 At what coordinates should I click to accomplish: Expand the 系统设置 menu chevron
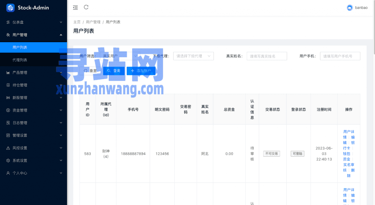pos(61,161)
